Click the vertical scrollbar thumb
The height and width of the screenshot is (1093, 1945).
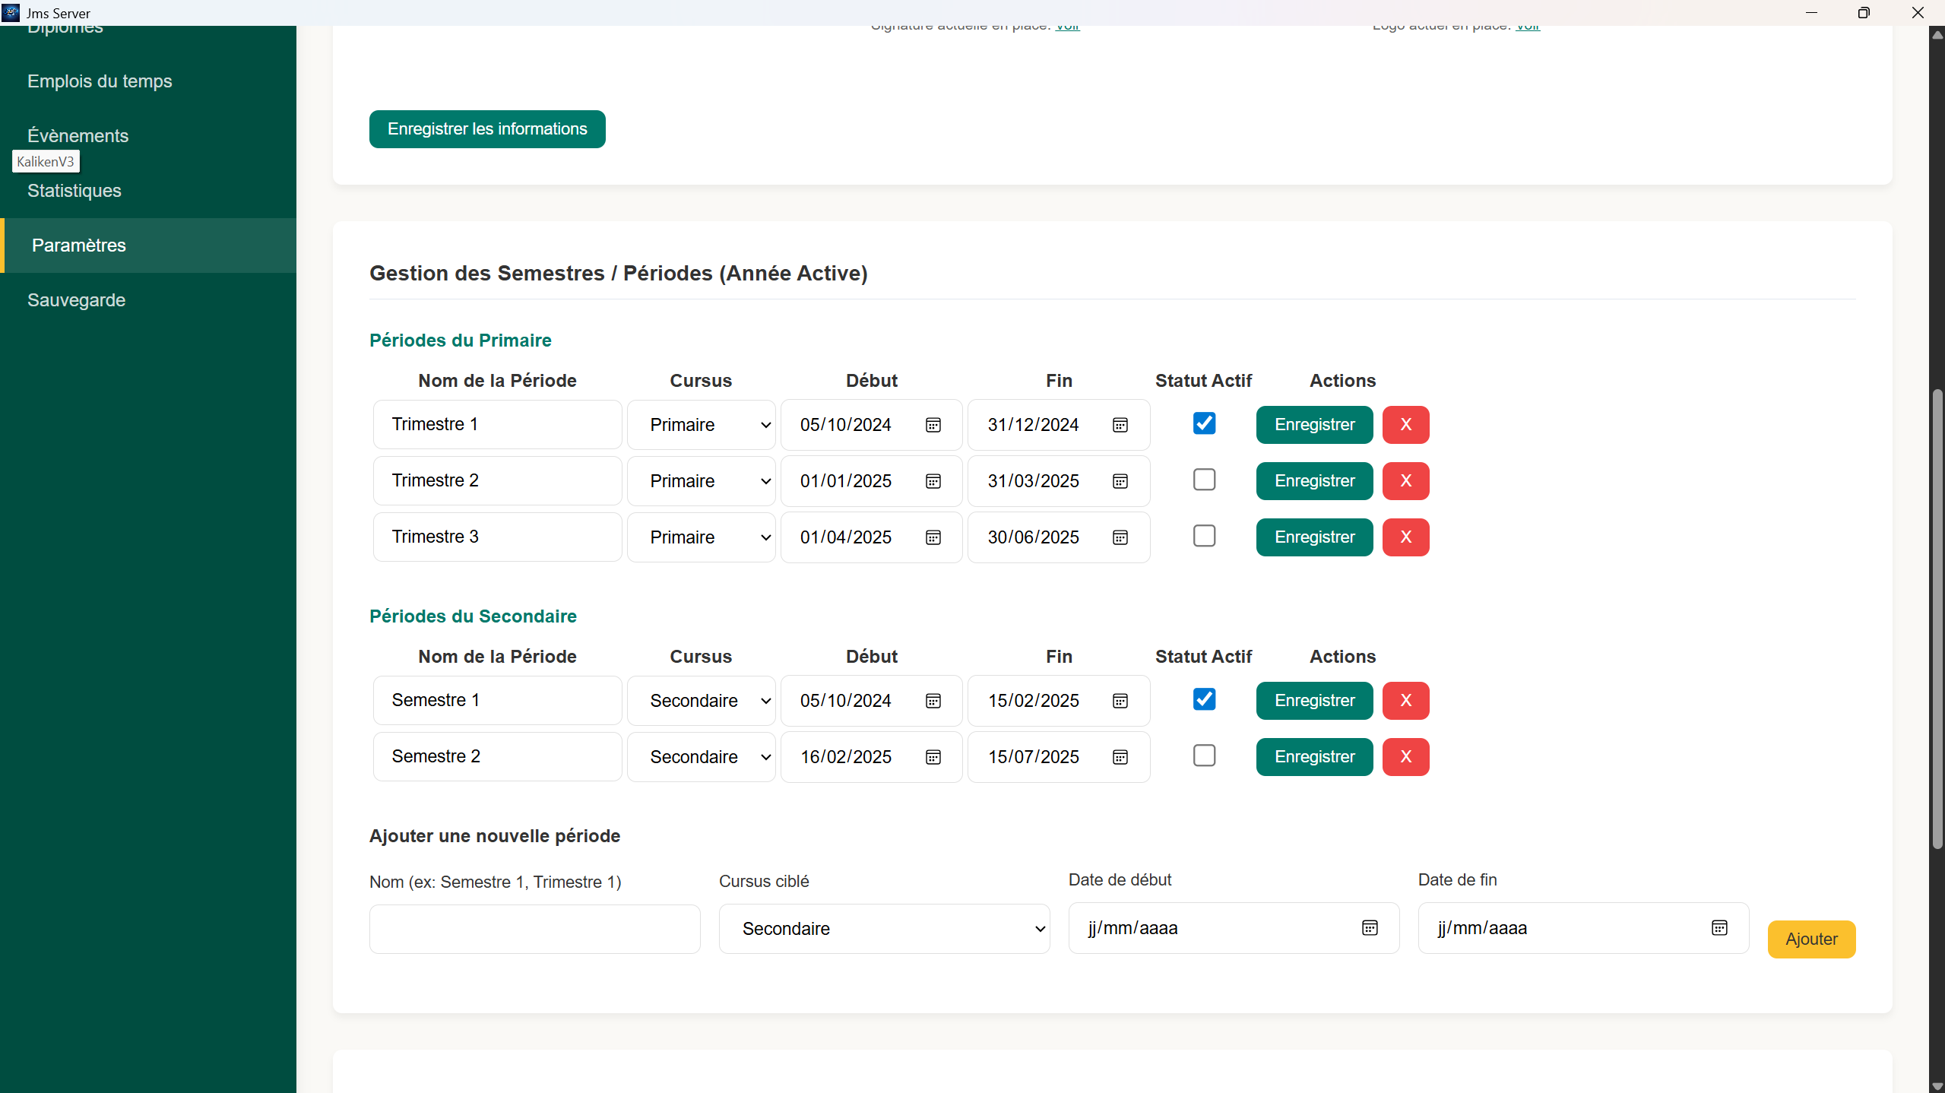tap(1937, 617)
